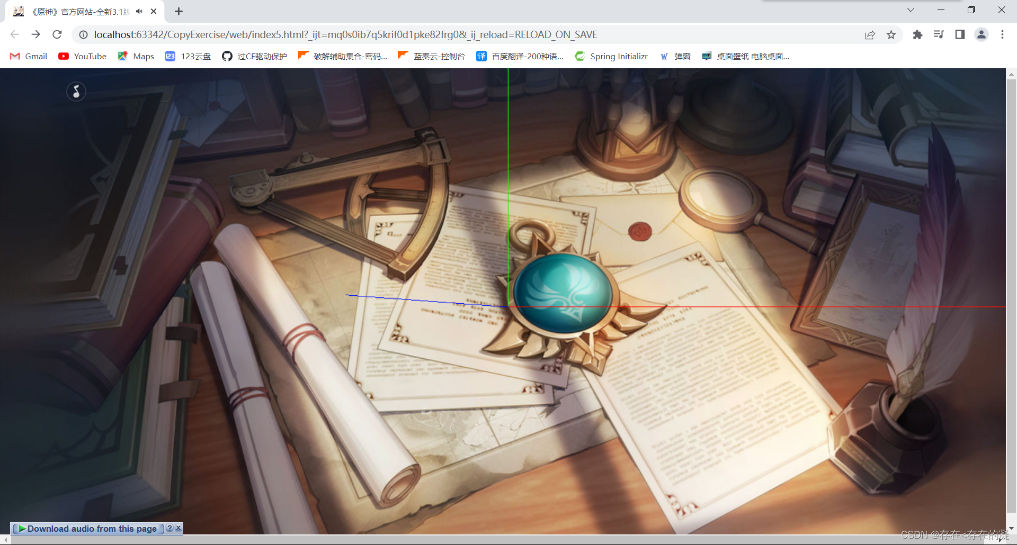Open the media controls icon
This screenshot has width=1017, height=545.
click(x=939, y=34)
